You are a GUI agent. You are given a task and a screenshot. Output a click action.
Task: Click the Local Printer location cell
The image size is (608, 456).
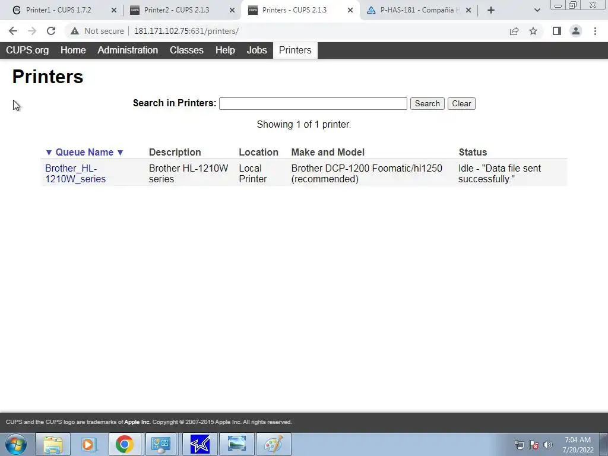(x=253, y=174)
